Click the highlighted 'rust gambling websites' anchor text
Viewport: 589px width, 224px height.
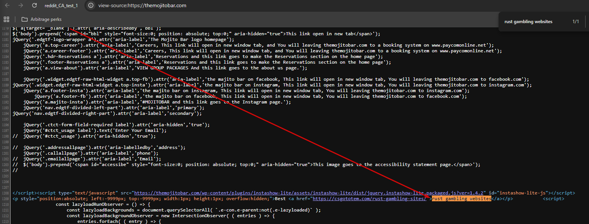(461, 199)
